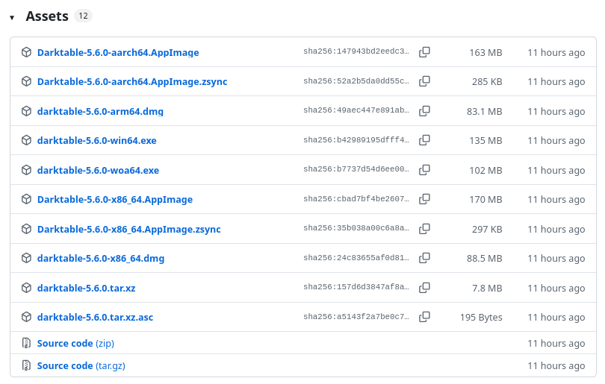Click zip file icon beside Source code (tar.gz)
Viewport: 605px width, 384px height.
pyautogui.click(x=26, y=365)
